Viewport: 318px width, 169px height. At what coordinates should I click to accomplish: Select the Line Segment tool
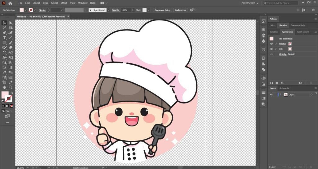click(x=11, y=38)
